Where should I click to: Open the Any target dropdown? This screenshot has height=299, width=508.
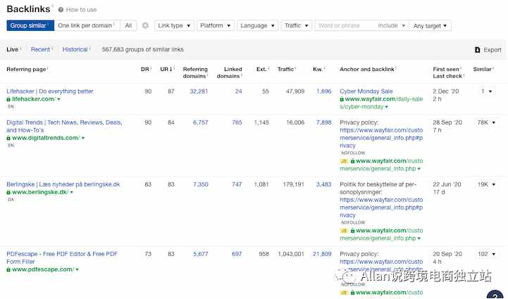click(x=430, y=25)
